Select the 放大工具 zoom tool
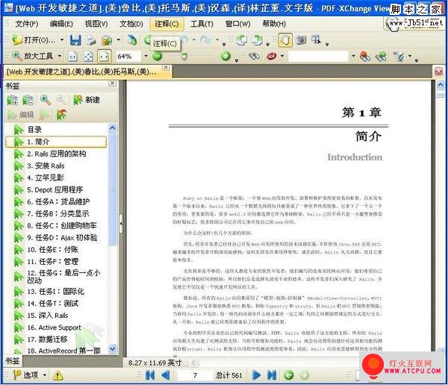This screenshot has height=385, width=448. coord(32,56)
